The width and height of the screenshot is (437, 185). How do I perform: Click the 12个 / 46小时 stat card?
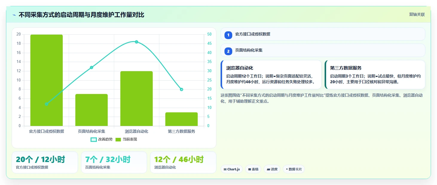(x=183, y=162)
